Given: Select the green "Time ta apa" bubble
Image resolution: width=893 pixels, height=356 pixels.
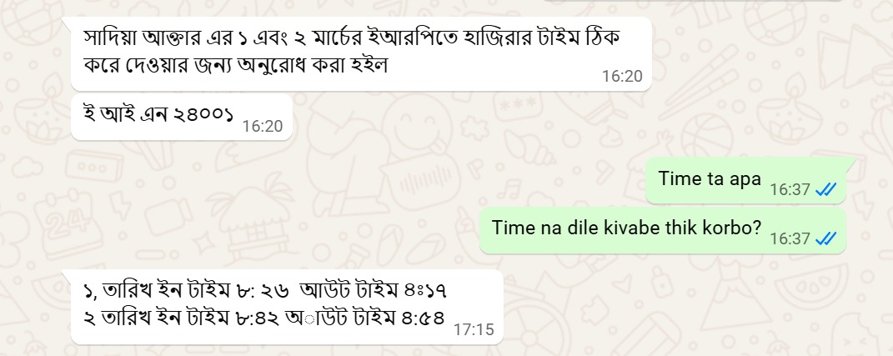Looking at the screenshot, I should [745, 181].
